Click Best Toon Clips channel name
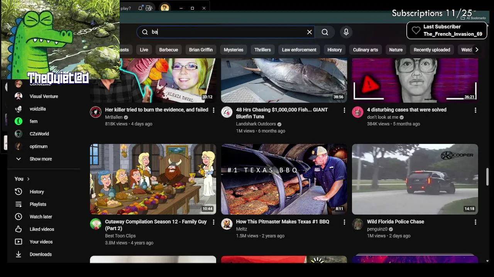The image size is (494, 277). tap(120, 236)
